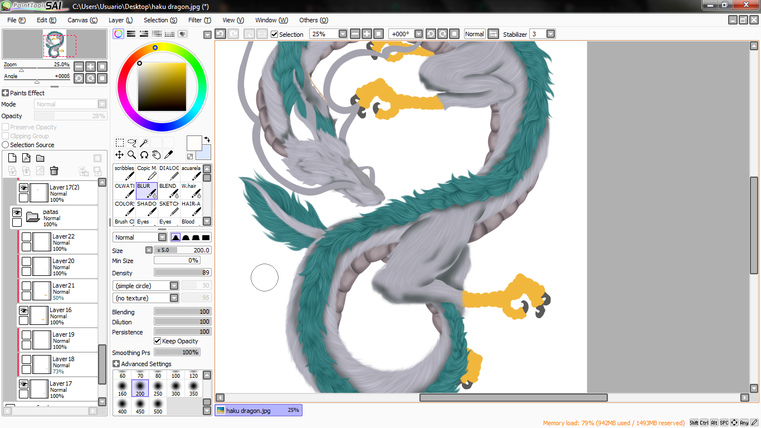Pick brush size preset 250
The height and width of the screenshot is (428, 761).
pyautogui.click(x=158, y=388)
